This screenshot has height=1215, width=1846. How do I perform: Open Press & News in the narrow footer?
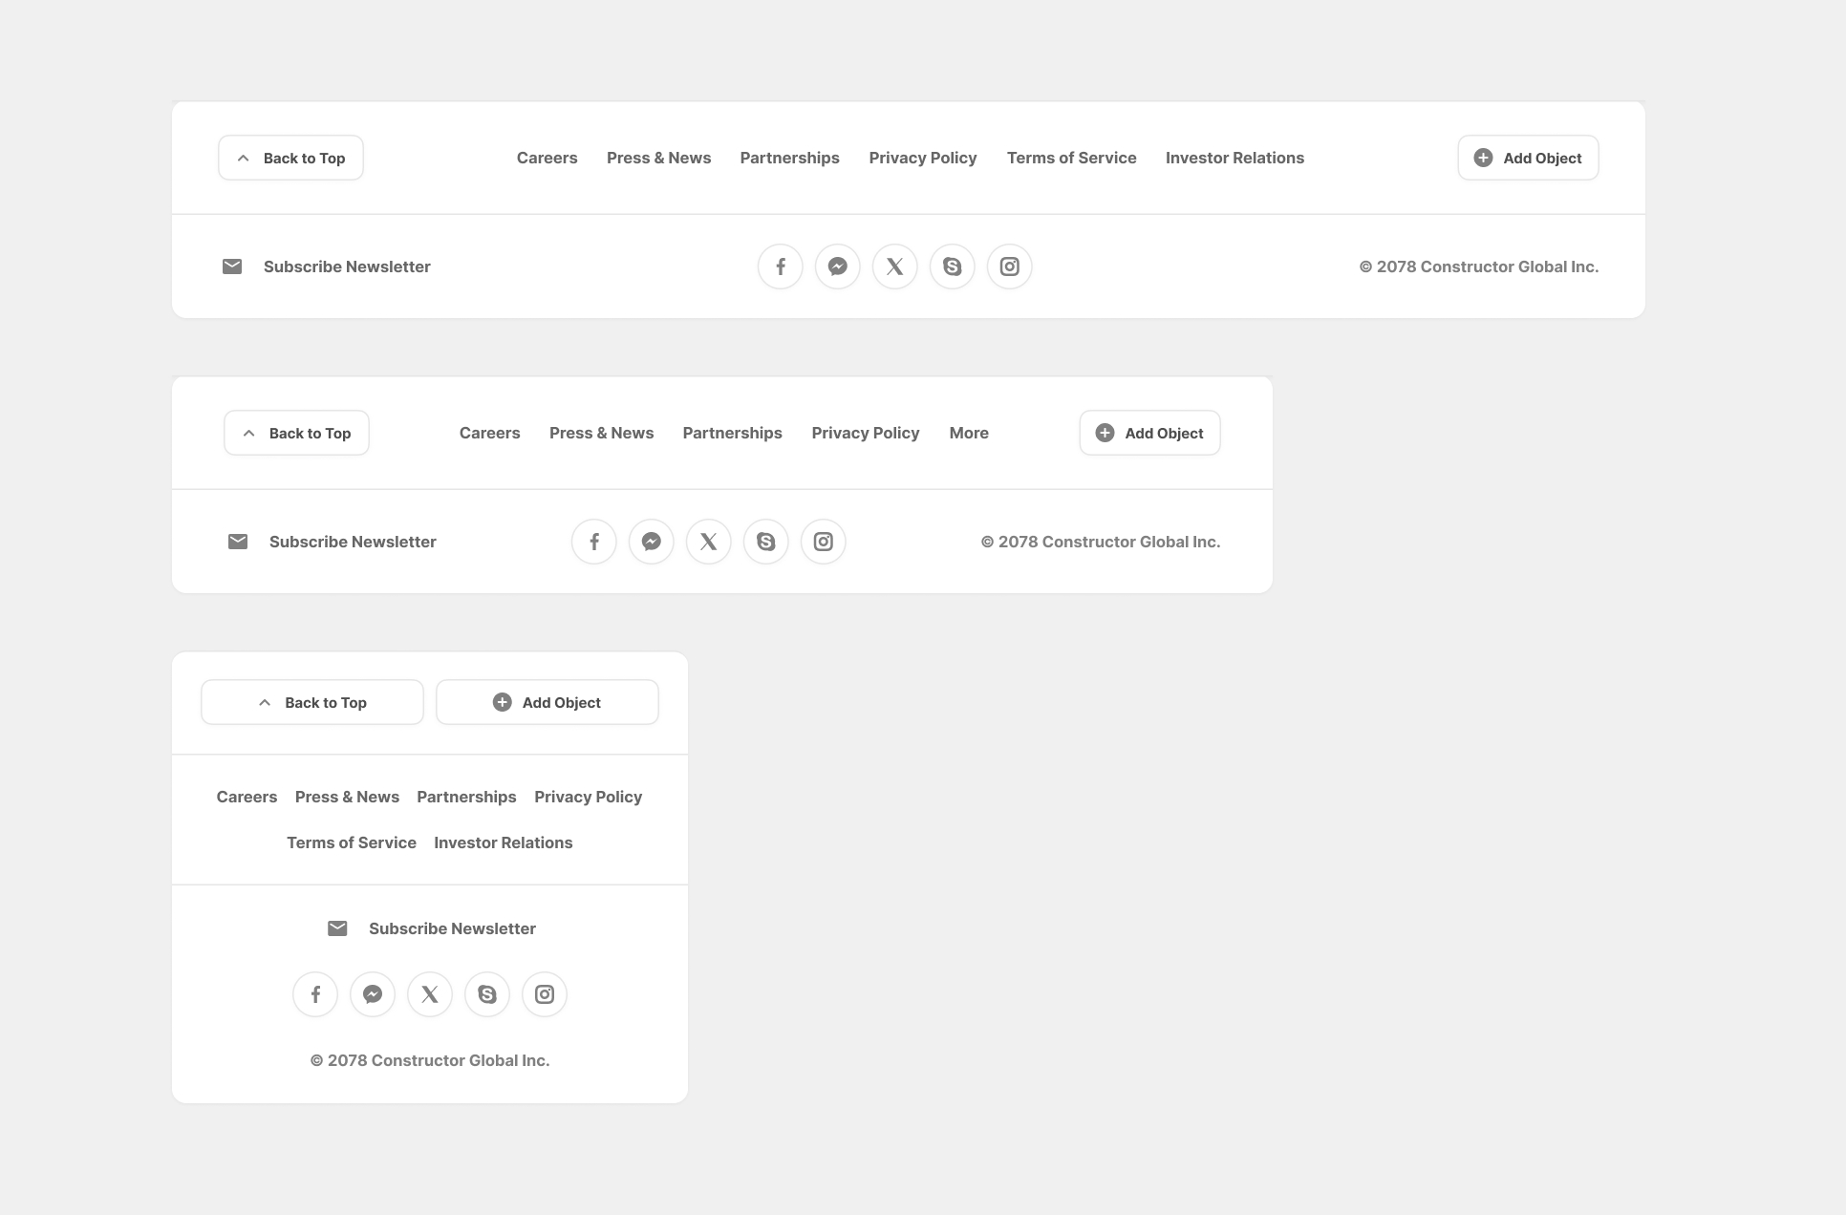347,797
